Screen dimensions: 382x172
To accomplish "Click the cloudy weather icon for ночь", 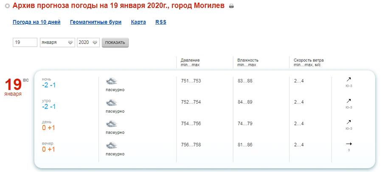I will click(112, 81).
